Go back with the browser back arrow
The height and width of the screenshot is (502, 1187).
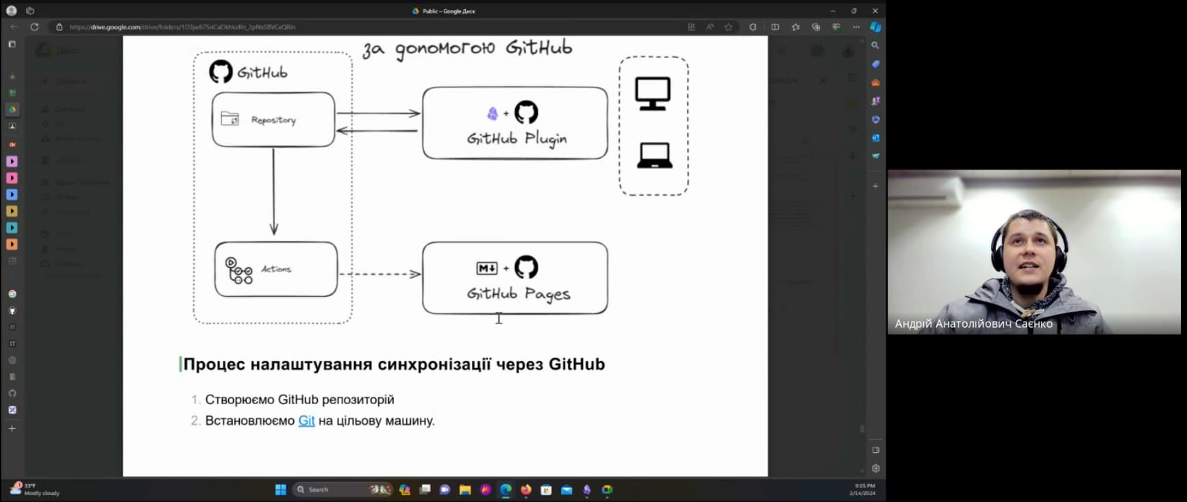point(14,27)
